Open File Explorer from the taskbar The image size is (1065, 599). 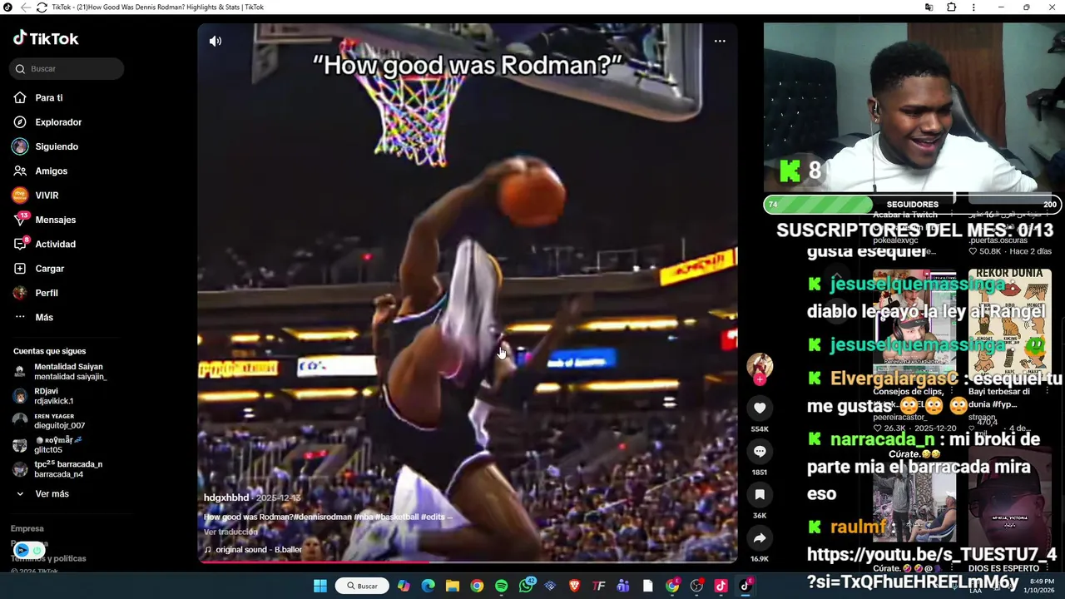coord(453,586)
